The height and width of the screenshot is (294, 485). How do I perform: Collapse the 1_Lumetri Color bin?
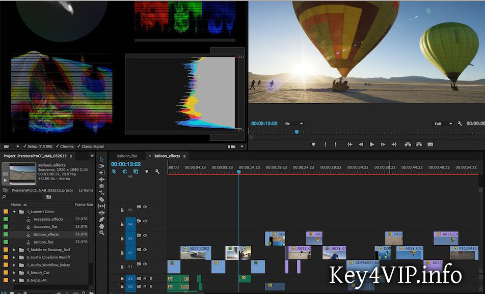(x=14, y=212)
